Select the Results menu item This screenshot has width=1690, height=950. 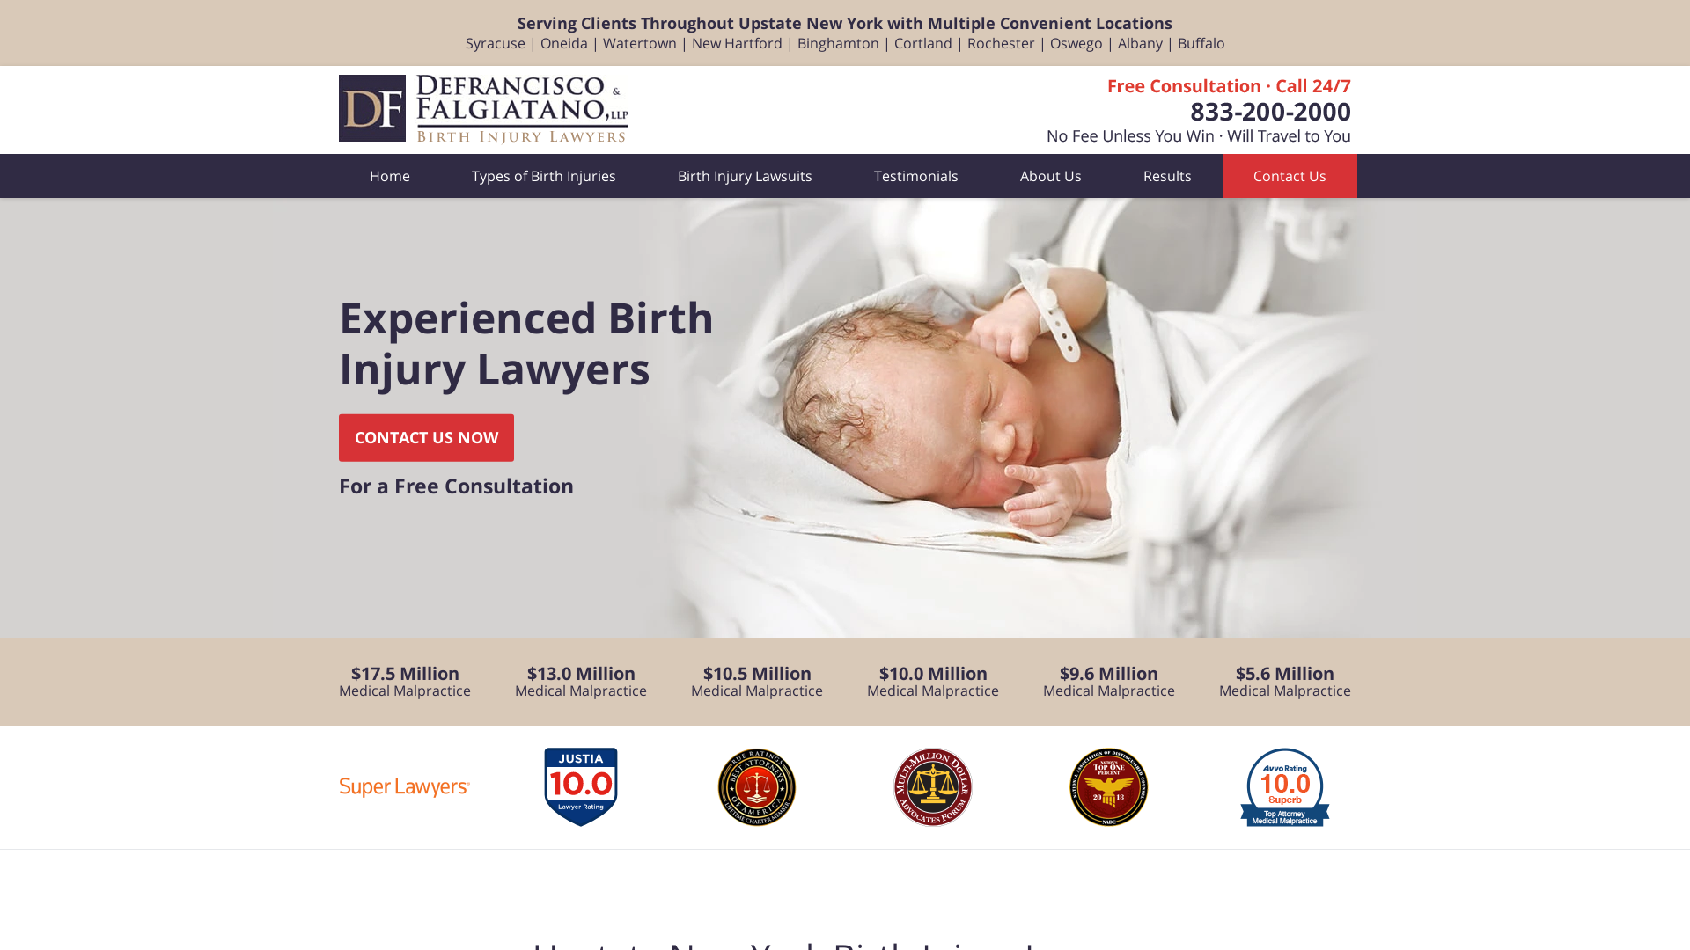tap(1167, 176)
